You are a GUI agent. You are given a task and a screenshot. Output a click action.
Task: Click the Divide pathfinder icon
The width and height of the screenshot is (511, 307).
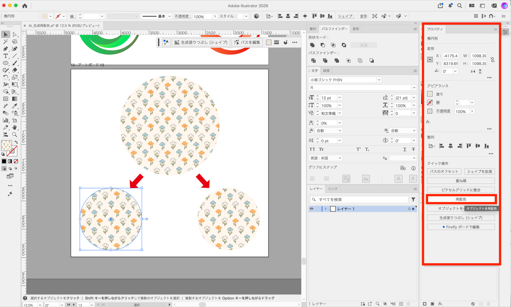point(313,61)
